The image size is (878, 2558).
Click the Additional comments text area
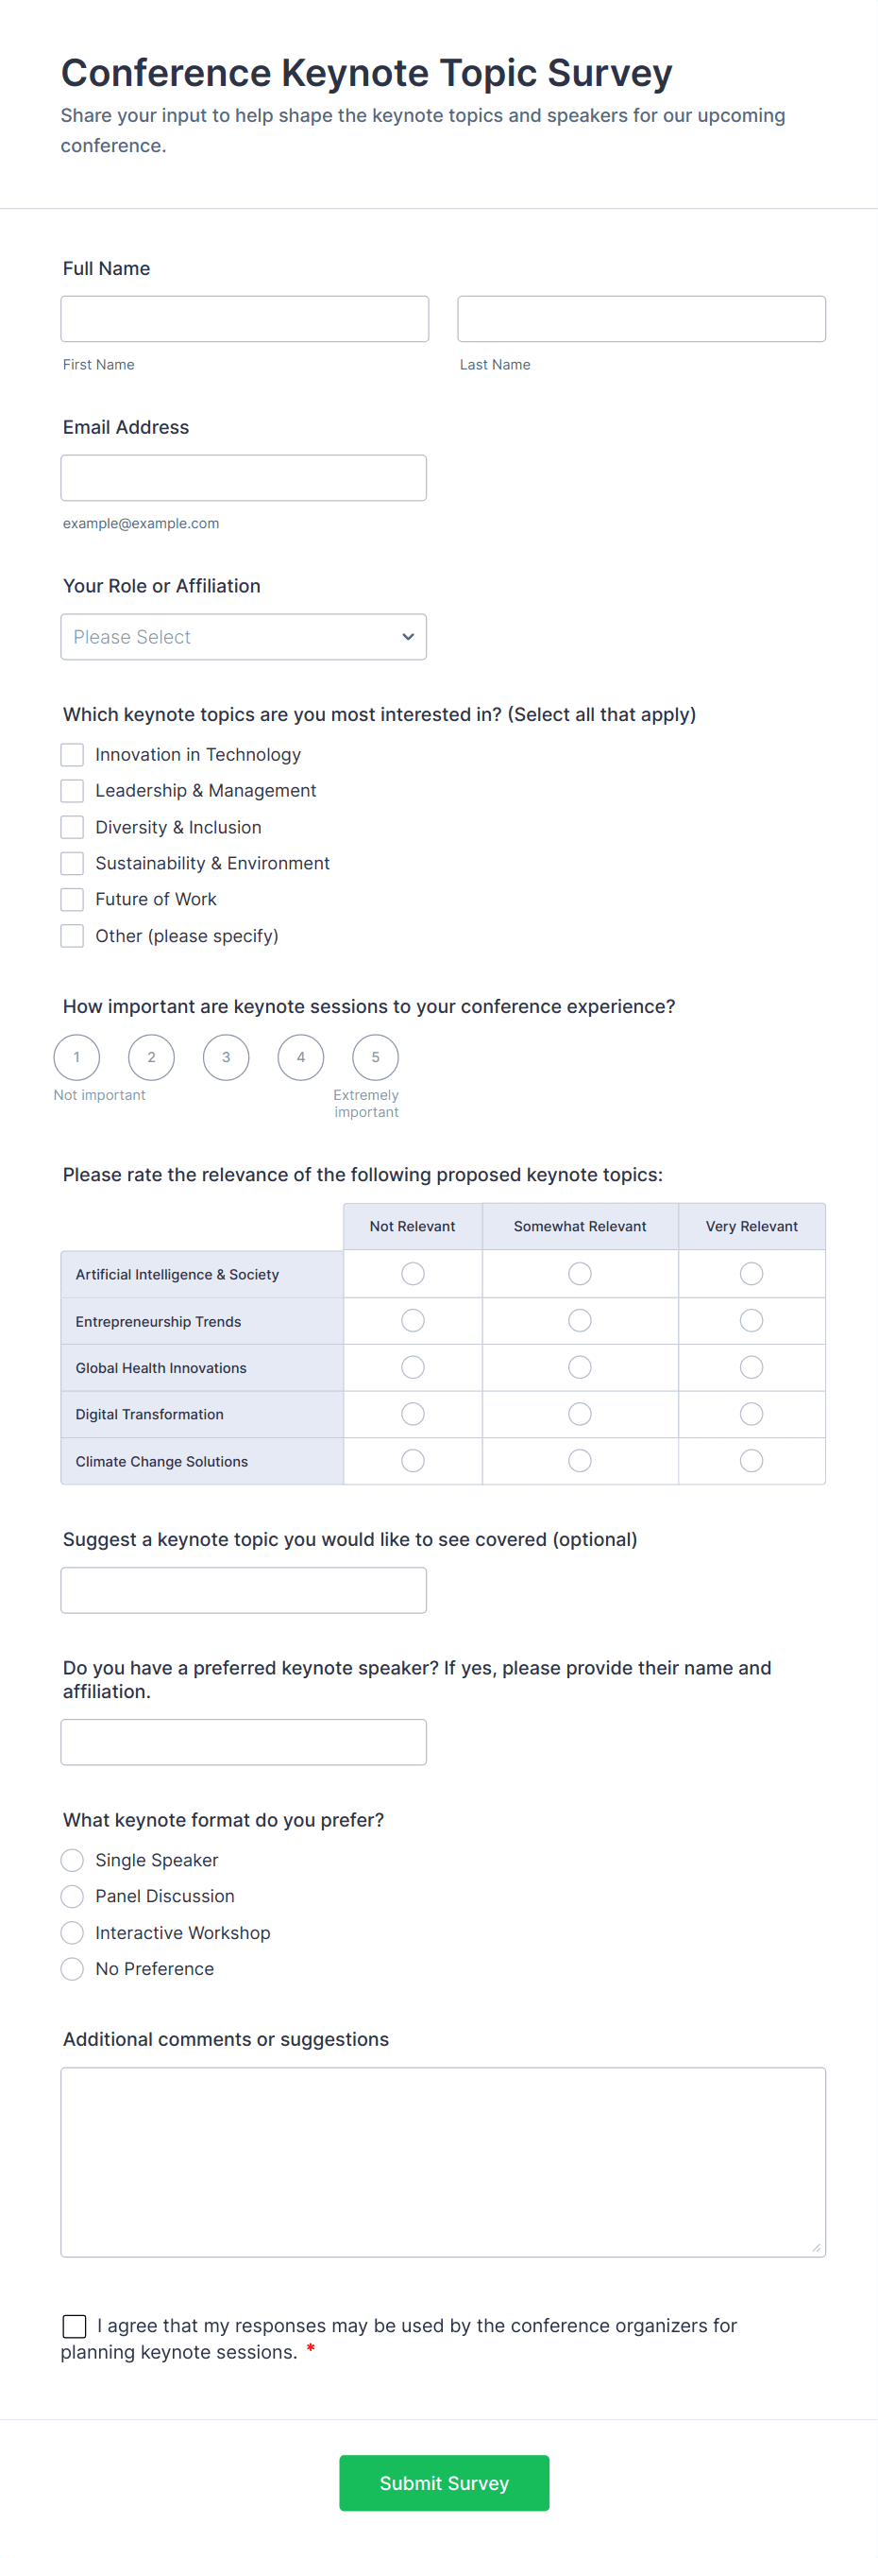point(443,2162)
